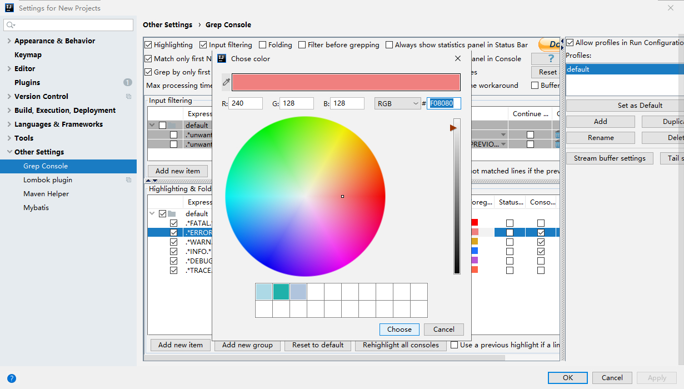This screenshot has width=684, height=389.
Task: Close the Chose color dialog with X
Action: (458, 58)
